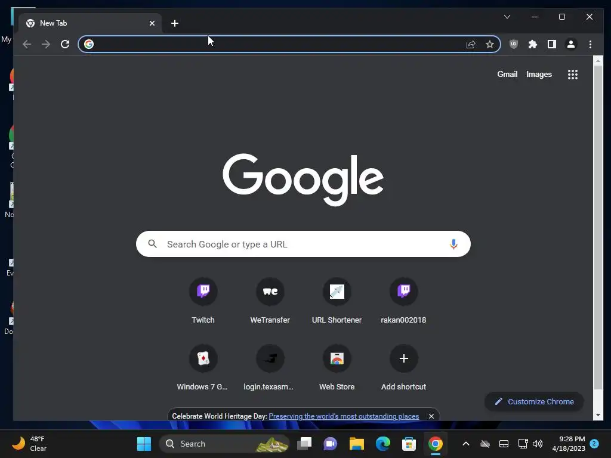Open the Windows Start menu
The height and width of the screenshot is (458, 611).
[x=144, y=444]
